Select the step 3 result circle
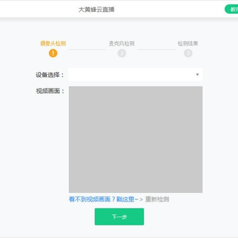Screen dimensions: 238x238 click(x=188, y=53)
